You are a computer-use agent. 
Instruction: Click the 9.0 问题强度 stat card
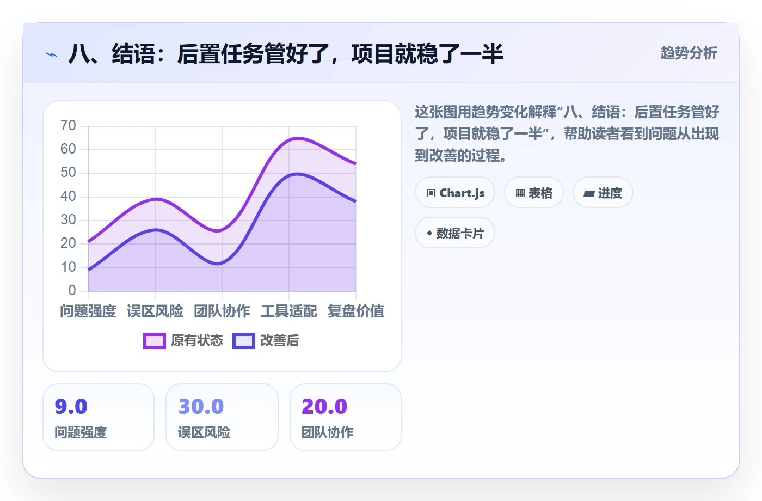tap(99, 417)
